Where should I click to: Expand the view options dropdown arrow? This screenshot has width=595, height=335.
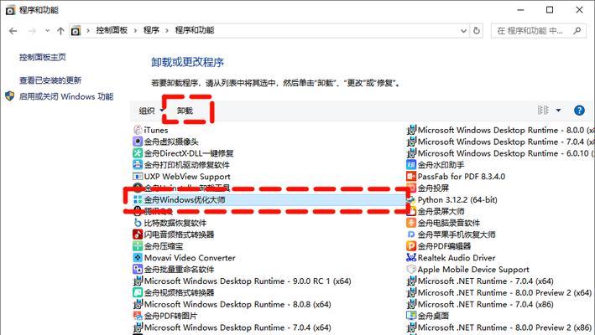coord(558,111)
